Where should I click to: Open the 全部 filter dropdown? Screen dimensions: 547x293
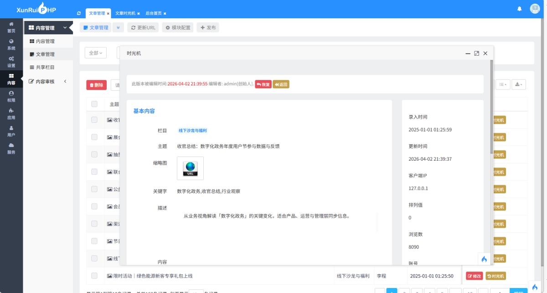(x=95, y=53)
